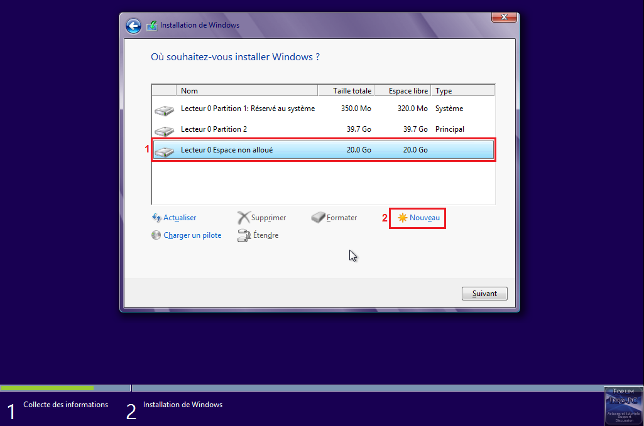Sort by Taille totale column header
This screenshot has width=644, height=426.
pyautogui.click(x=346, y=90)
